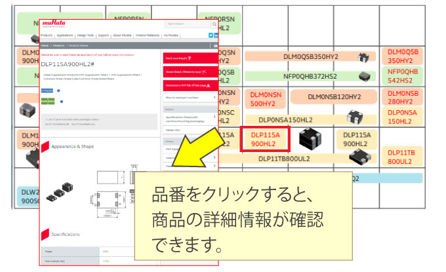Click component image next to DLM0QSB350HY2
The width and height of the screenshot is (446, 272).
pos(362,57)
